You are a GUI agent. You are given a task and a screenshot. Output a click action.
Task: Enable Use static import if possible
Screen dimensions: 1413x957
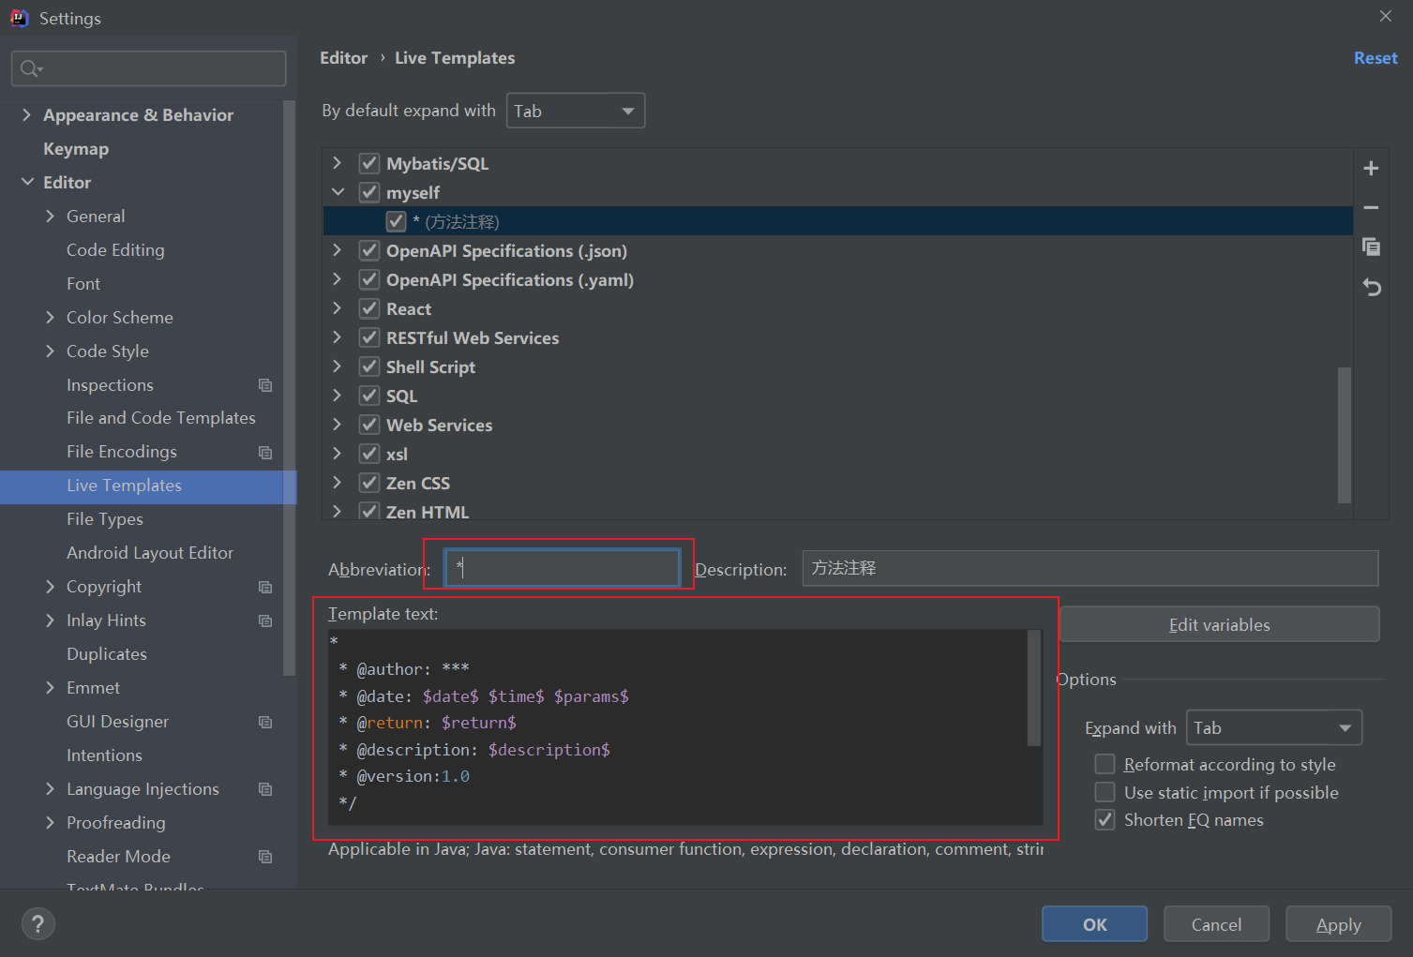(x=1105, y=792)
